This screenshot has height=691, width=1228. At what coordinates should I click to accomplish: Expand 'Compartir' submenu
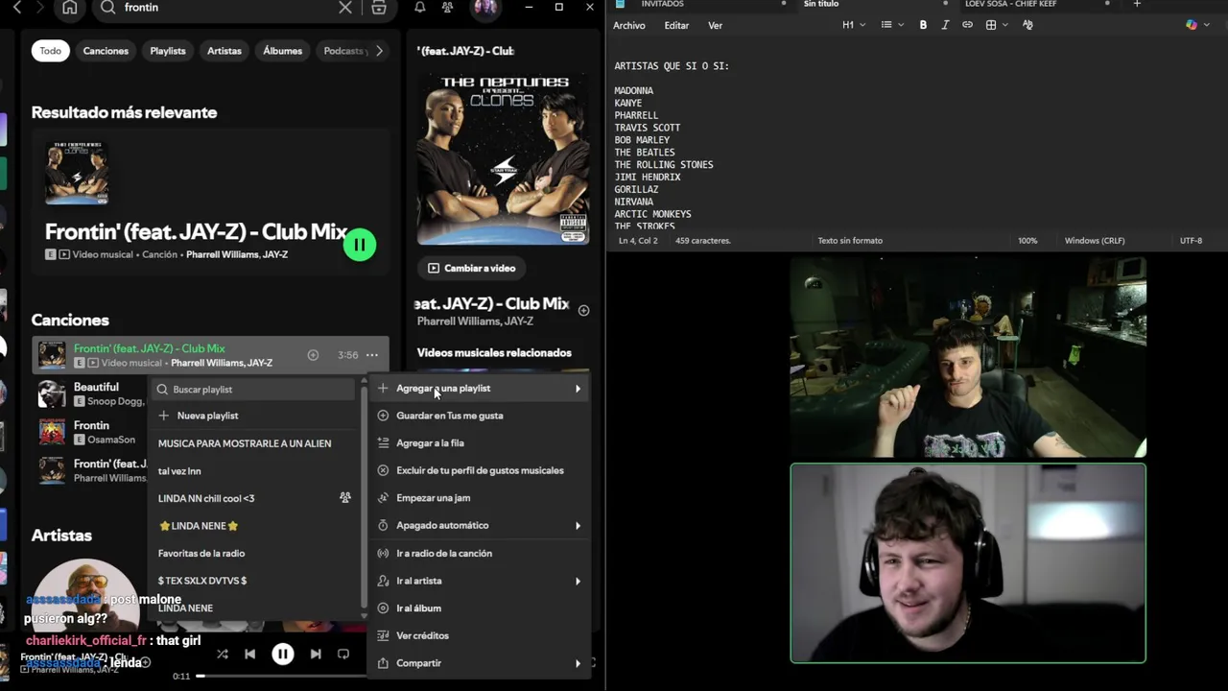point(480,663)
